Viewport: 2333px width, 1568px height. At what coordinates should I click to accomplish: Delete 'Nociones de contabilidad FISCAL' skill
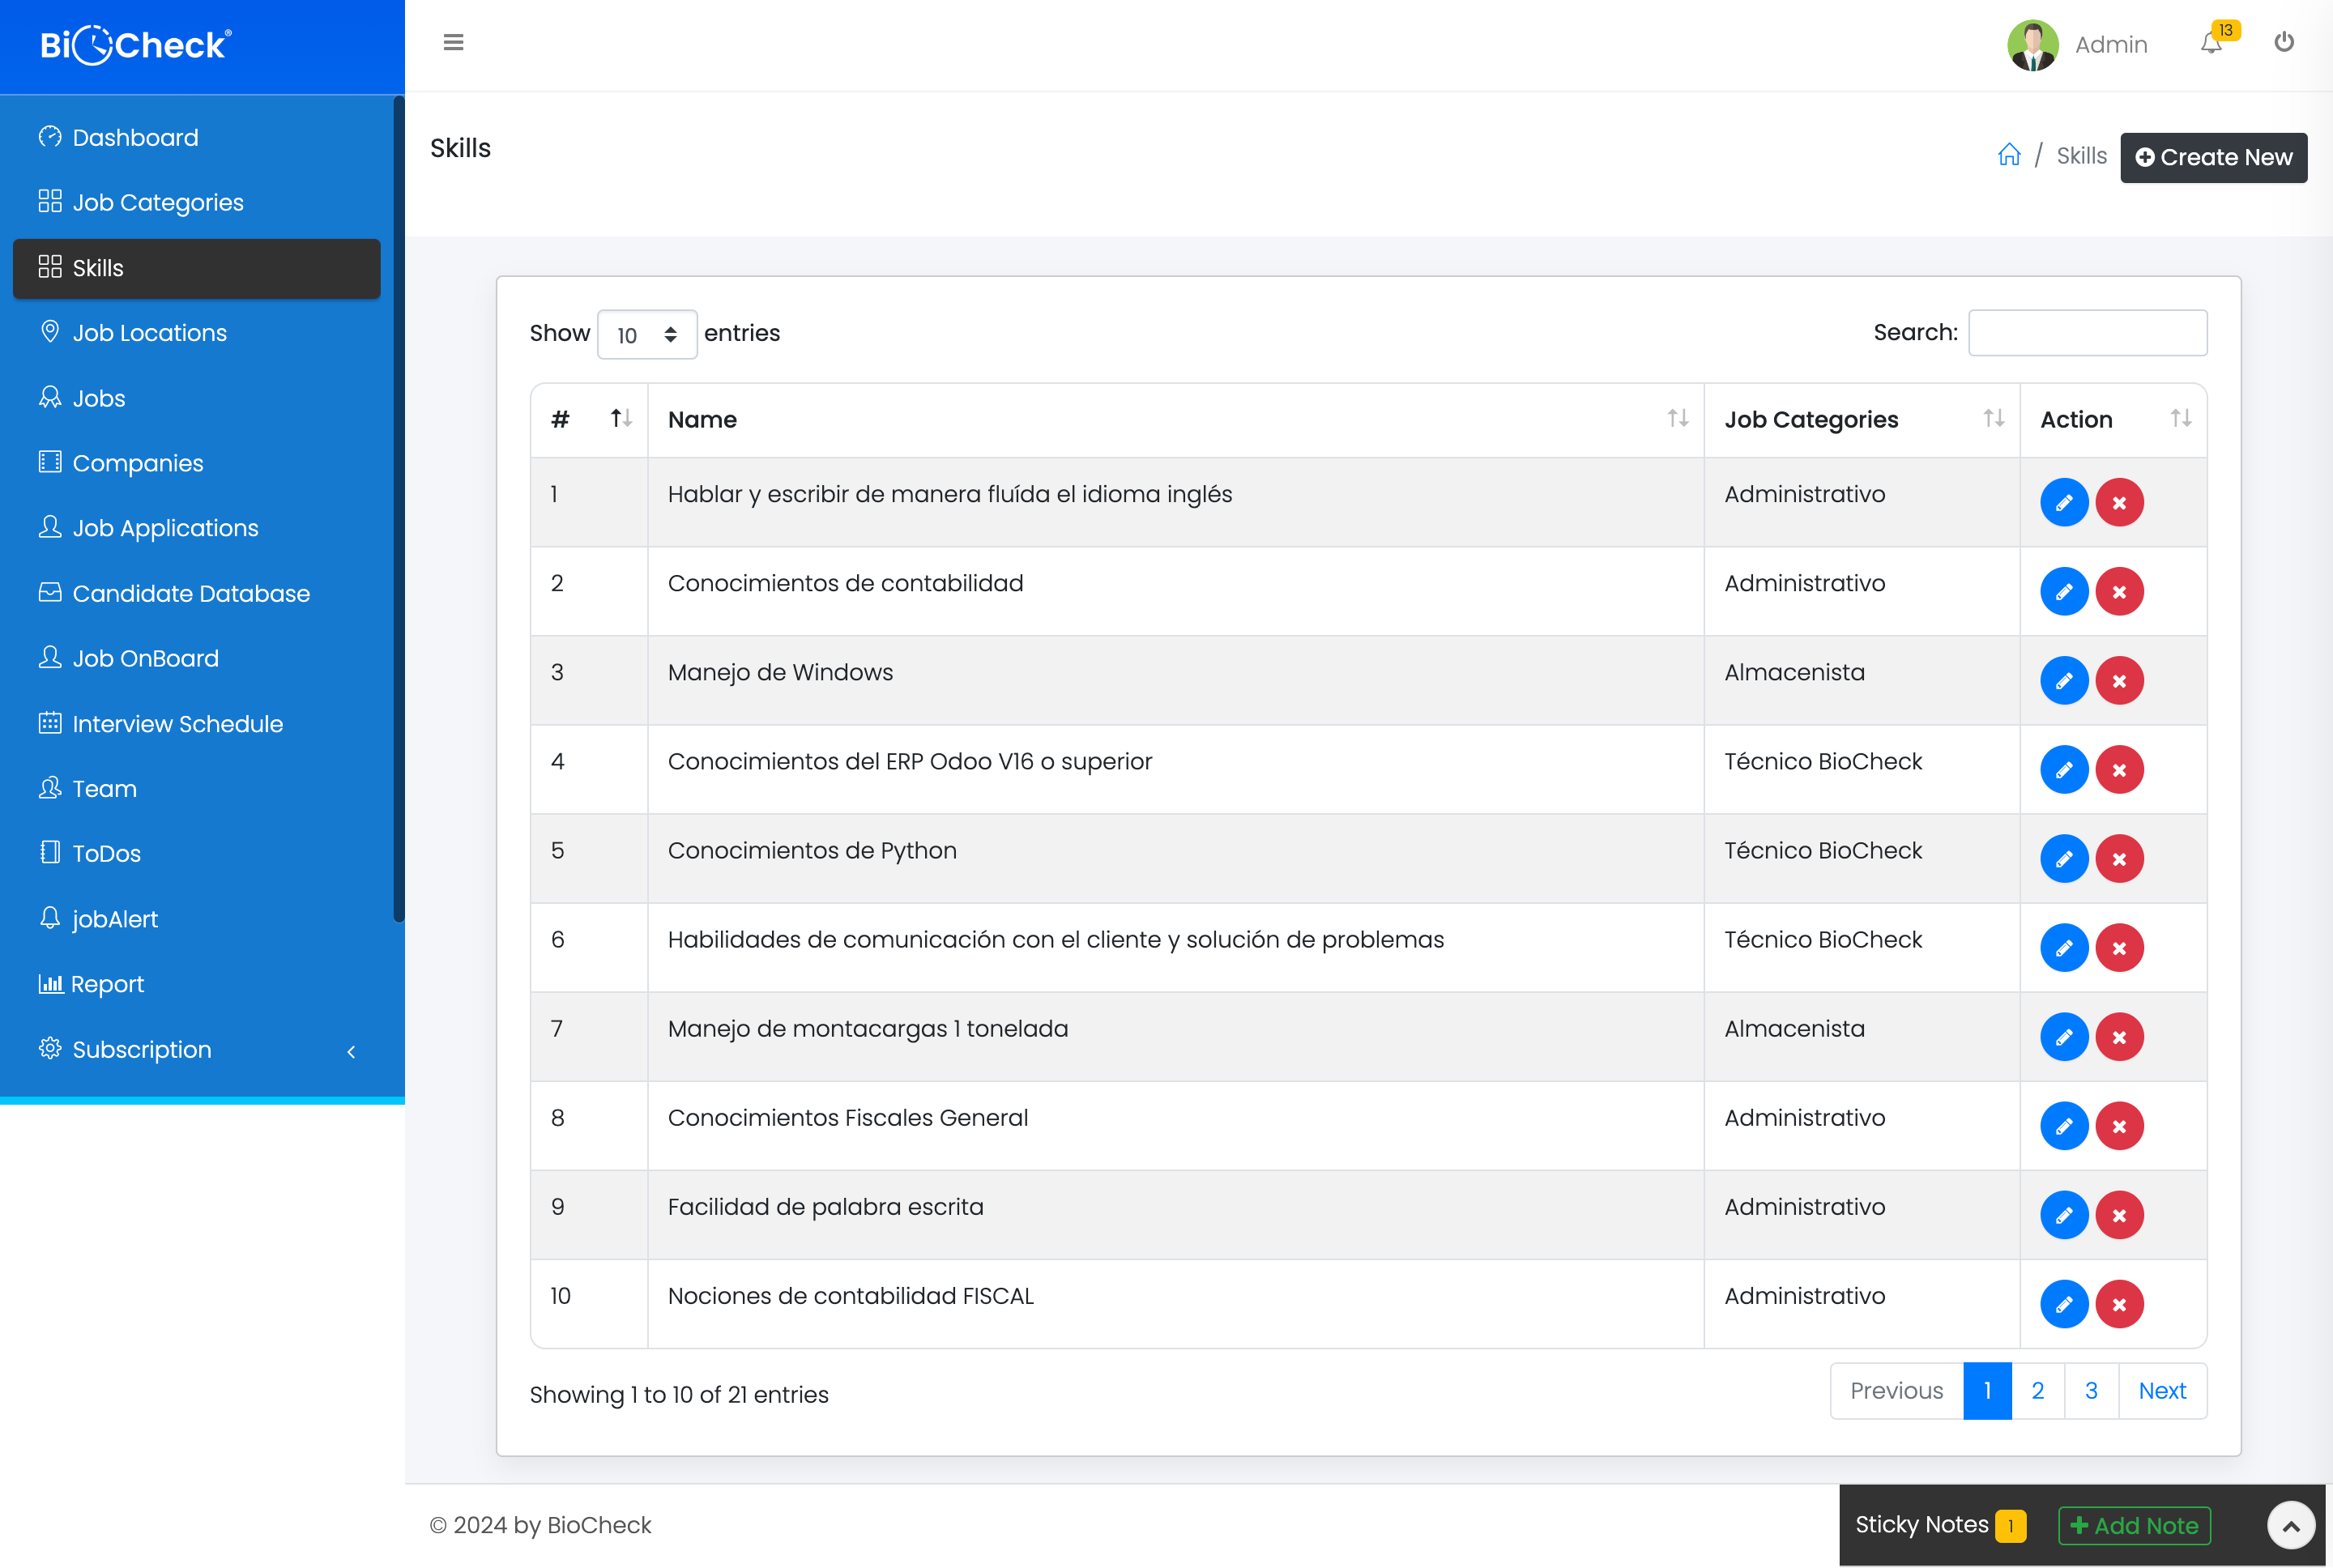(x=2119, y=1304)
